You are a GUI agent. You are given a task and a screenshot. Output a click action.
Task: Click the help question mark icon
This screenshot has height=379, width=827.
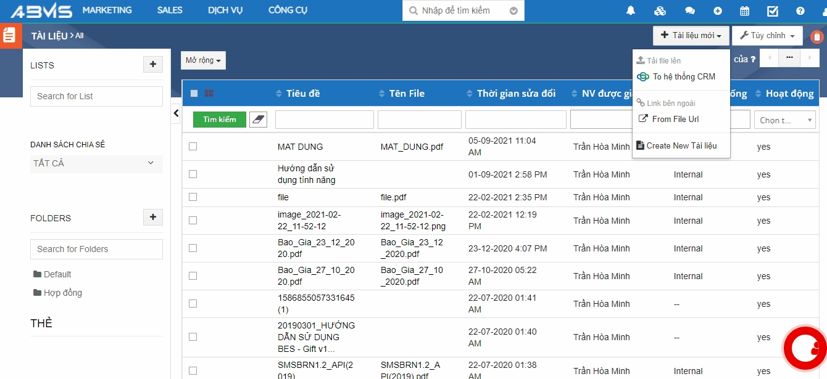point(800,10)
